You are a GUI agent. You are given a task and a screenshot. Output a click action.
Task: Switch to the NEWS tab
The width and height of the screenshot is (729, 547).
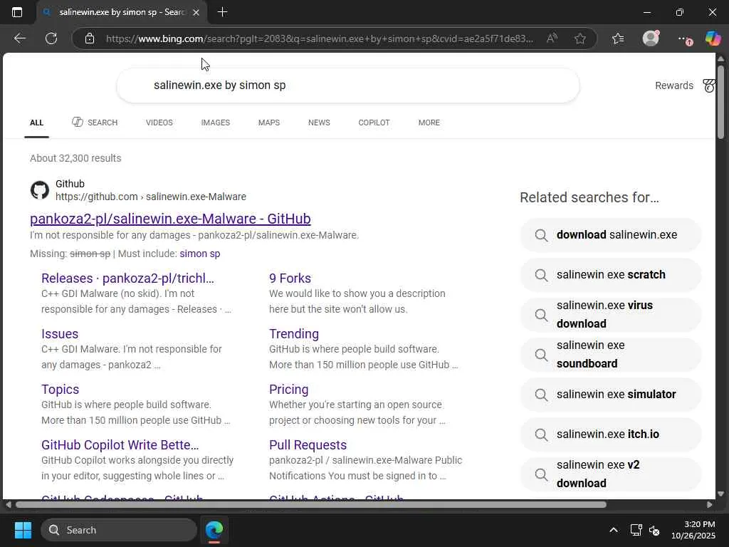(x=319, y=123)
